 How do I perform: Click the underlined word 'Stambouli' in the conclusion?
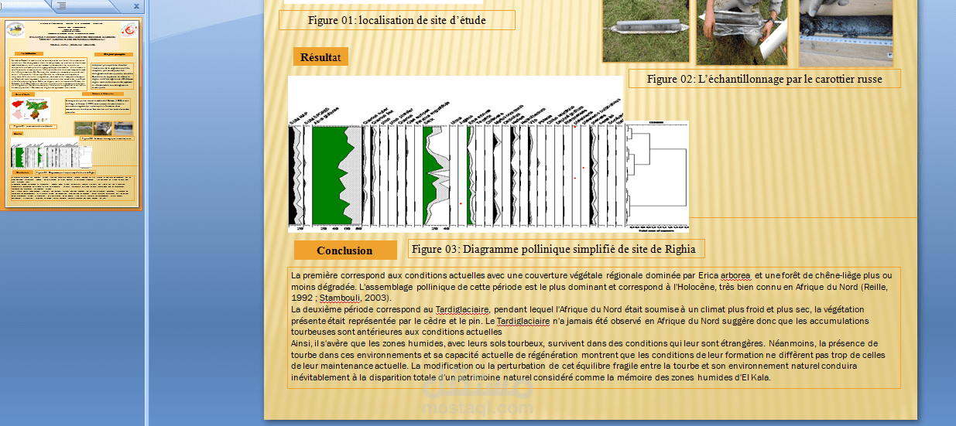(x=339, y=298)
